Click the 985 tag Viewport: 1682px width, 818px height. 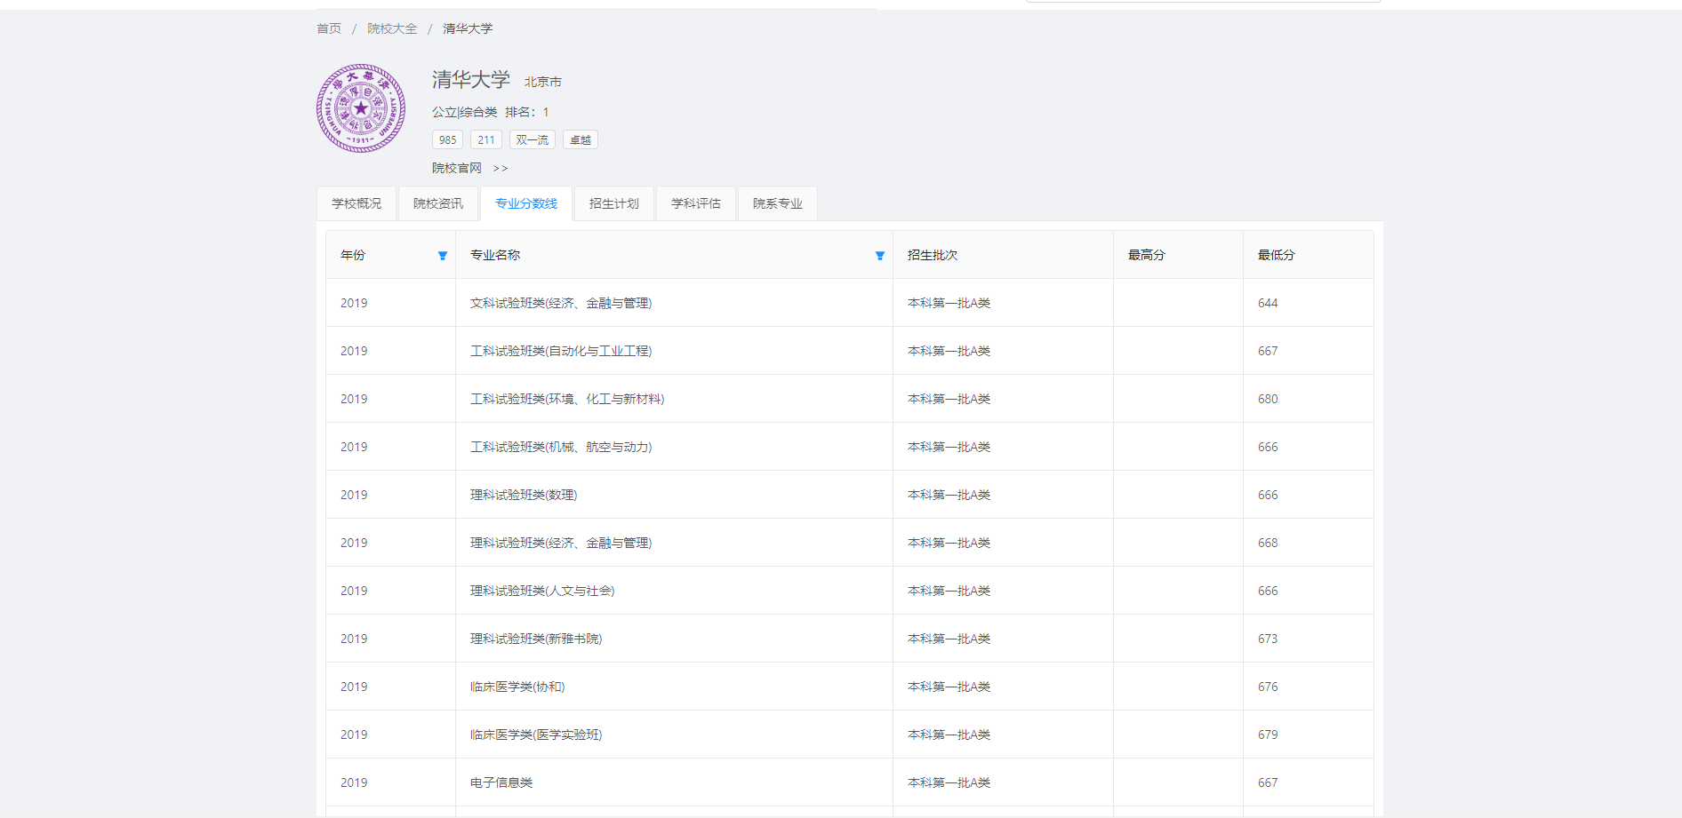point(447,139)
